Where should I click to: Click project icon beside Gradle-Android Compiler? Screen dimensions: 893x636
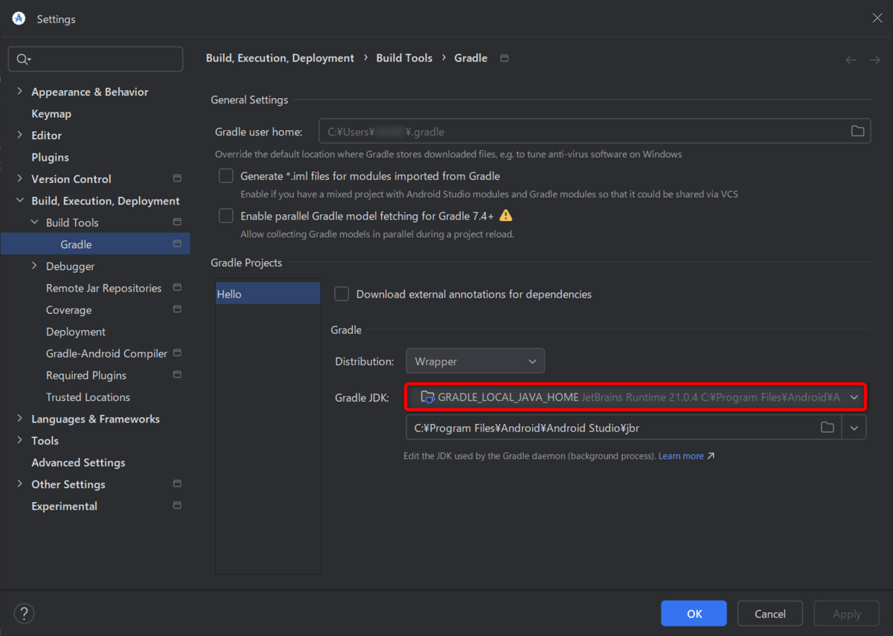(177, 353)
